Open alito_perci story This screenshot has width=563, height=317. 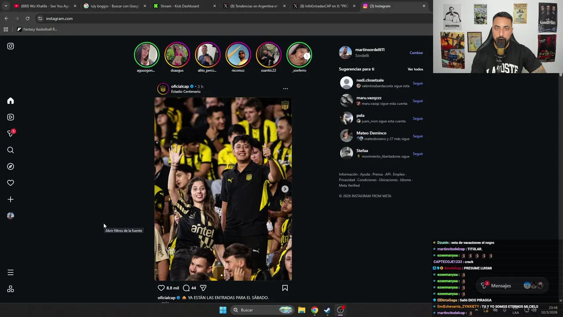point(207,55)
